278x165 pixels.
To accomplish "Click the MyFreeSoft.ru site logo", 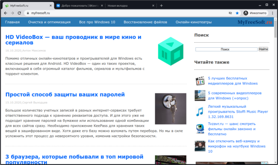I will 254,22.
